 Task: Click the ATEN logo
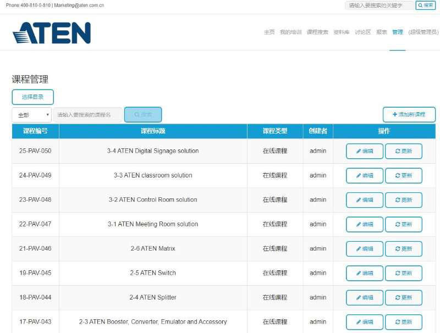(52, 33)
